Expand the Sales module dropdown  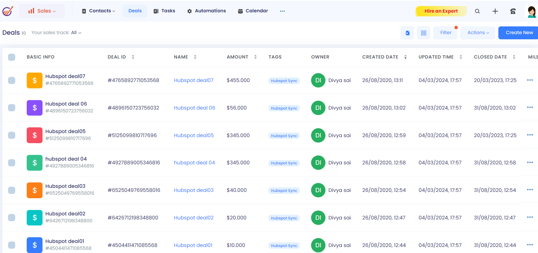pyautogui.click(x=42, y=11)
